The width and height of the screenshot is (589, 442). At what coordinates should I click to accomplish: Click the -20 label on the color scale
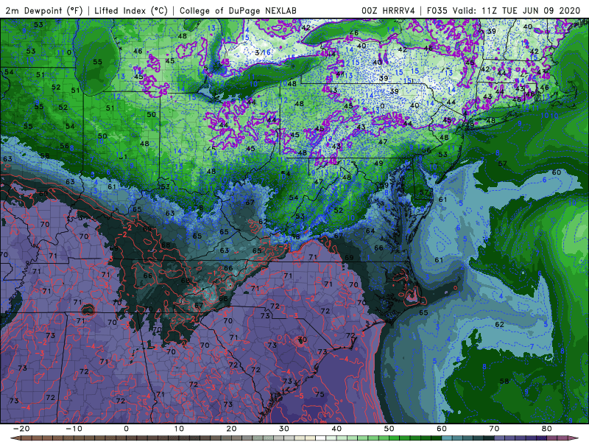[21, 429]
